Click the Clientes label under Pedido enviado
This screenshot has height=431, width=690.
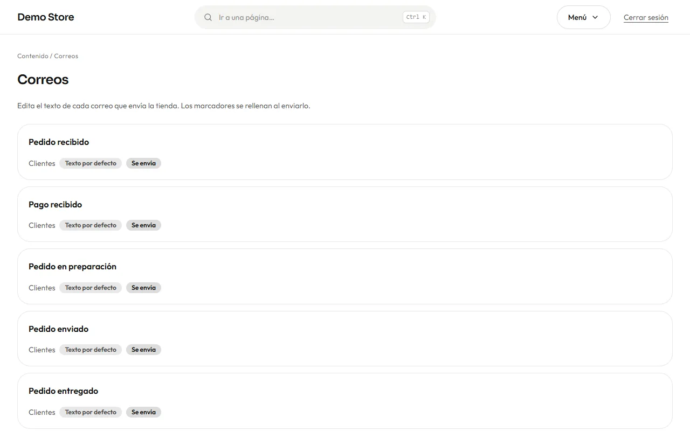point(42,350)
